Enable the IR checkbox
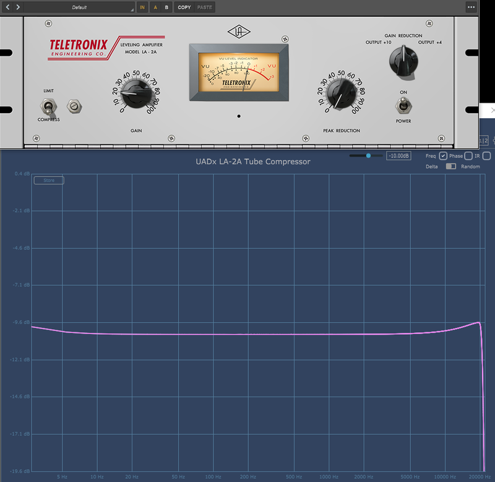 click(486, 156)
